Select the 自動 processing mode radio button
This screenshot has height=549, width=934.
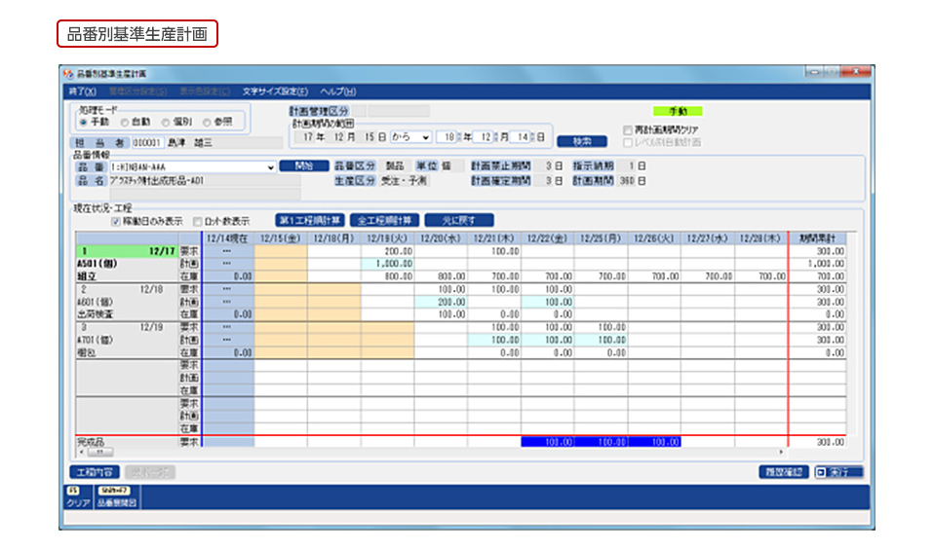(125, 122)
